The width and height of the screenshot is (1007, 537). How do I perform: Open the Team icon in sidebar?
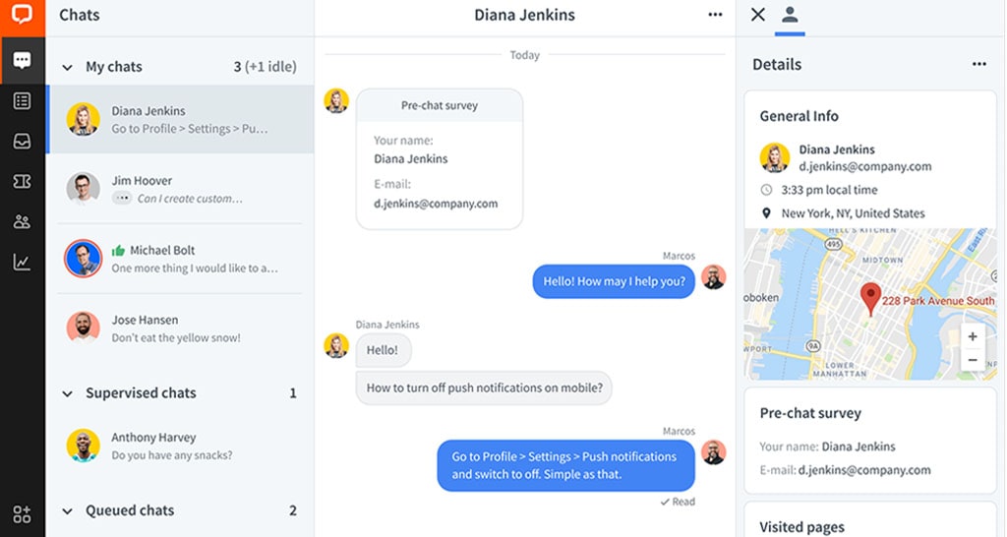click(x=22, y=221)
